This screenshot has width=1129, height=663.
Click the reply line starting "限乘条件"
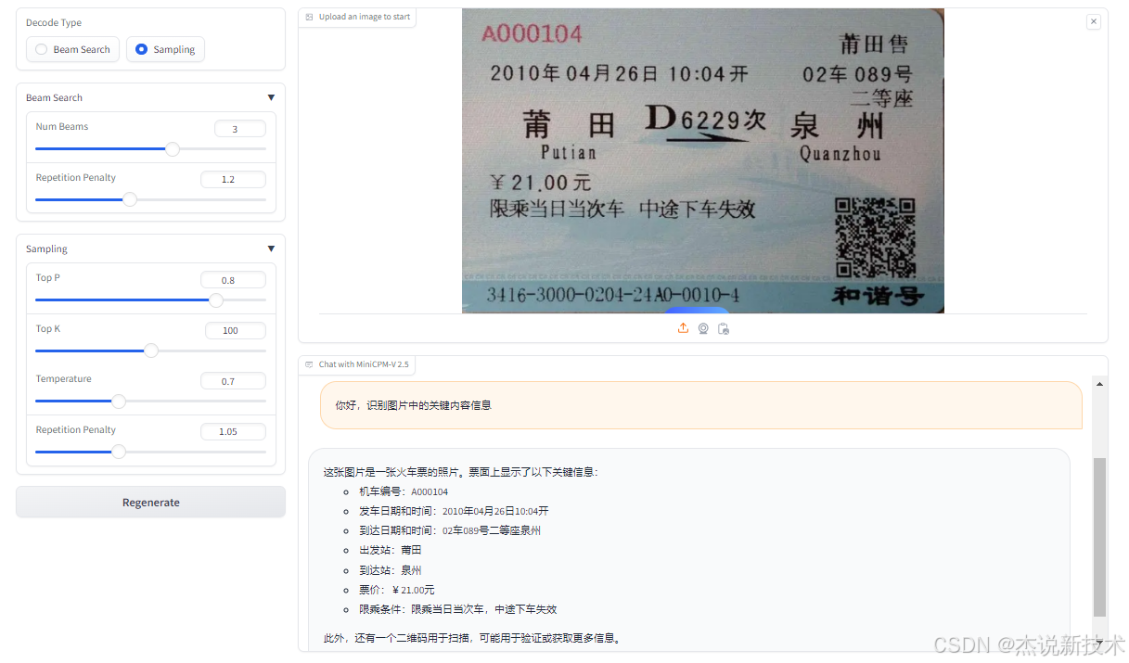(457, 609)
